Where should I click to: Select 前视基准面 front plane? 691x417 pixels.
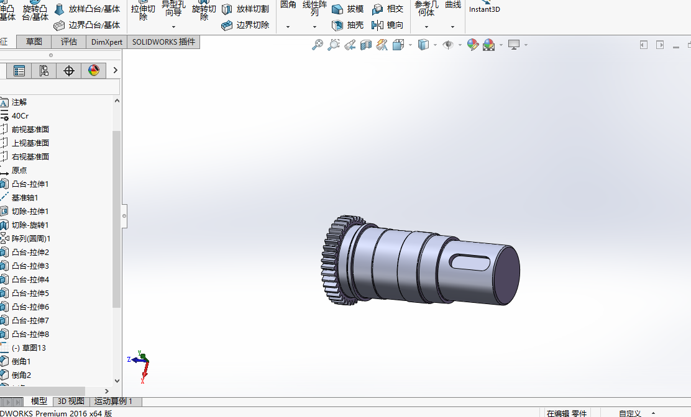pyautogui.click(x=30, y=129)
